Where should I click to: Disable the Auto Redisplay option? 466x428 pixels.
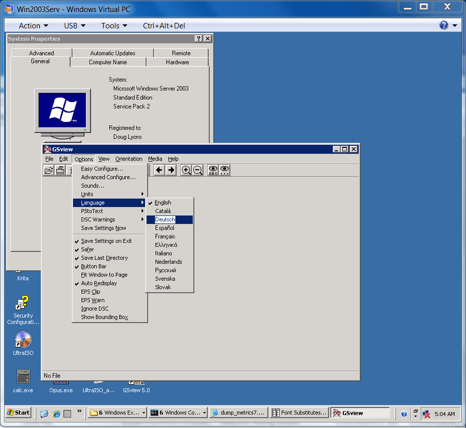coord(99,283)
